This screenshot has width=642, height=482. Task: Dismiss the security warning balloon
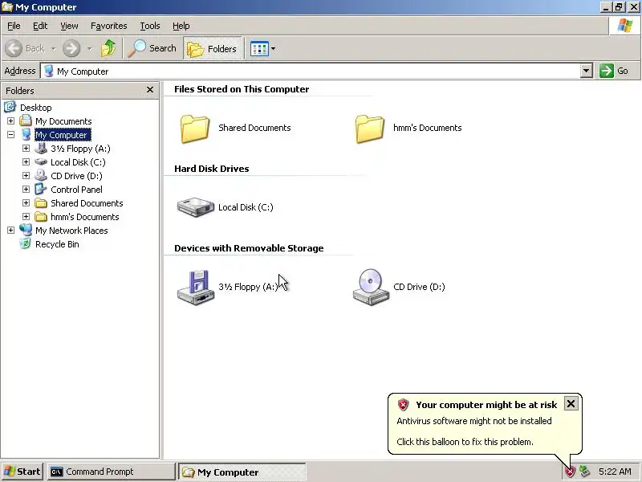click(x=571, y=404)
